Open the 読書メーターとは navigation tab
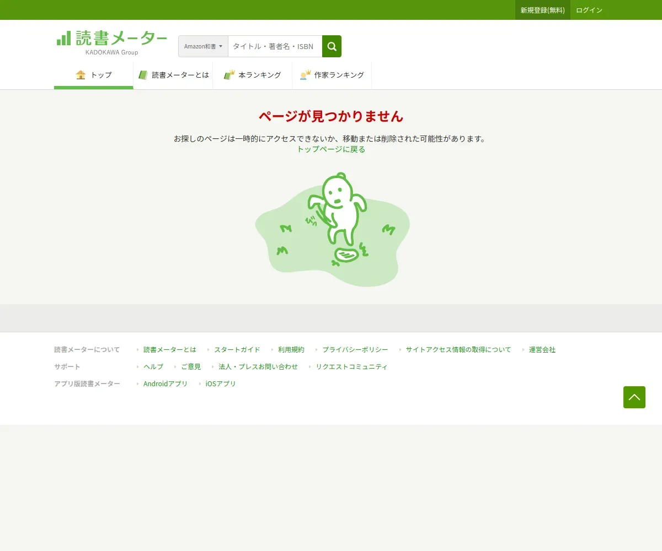The height and width of the screenshot is (551, 662). pyautogui.click(x=173, y=75)
